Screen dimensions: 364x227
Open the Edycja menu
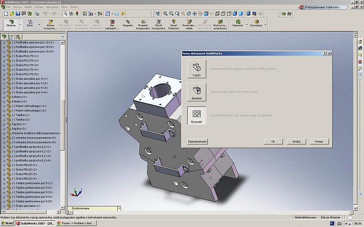pos(17,7)
